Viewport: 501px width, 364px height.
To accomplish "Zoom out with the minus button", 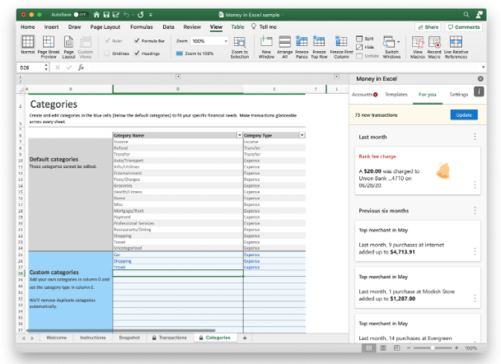I will pos(409,348).
